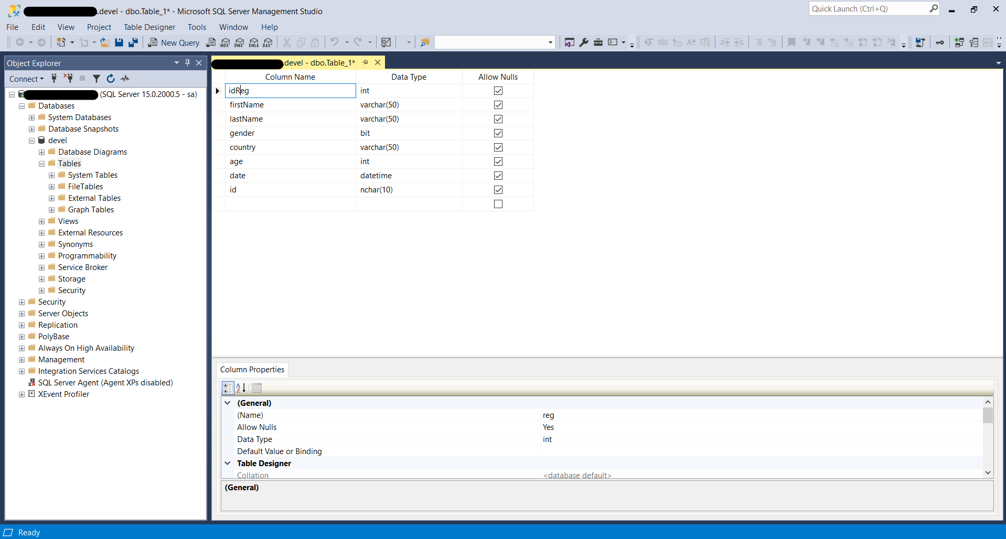Check Allow Nulls in the empty row
This screenshot has width=1006, height=539.
[x=498, y=204]
